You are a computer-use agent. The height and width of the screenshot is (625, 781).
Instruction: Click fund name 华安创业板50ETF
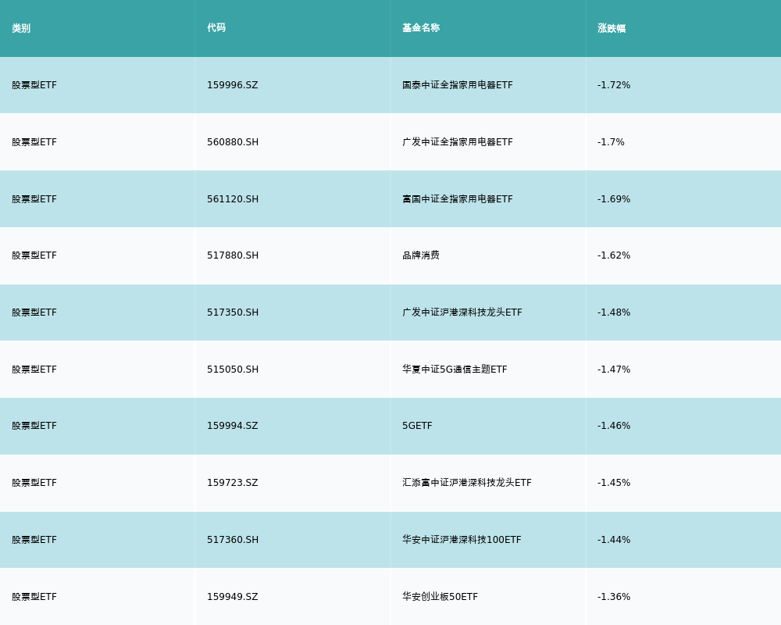[x=440, y=597]
